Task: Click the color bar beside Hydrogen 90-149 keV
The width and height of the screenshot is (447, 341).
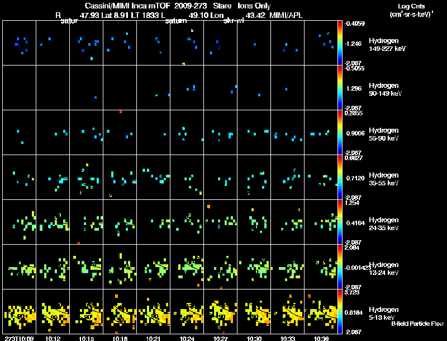Action: pos(340,88)
